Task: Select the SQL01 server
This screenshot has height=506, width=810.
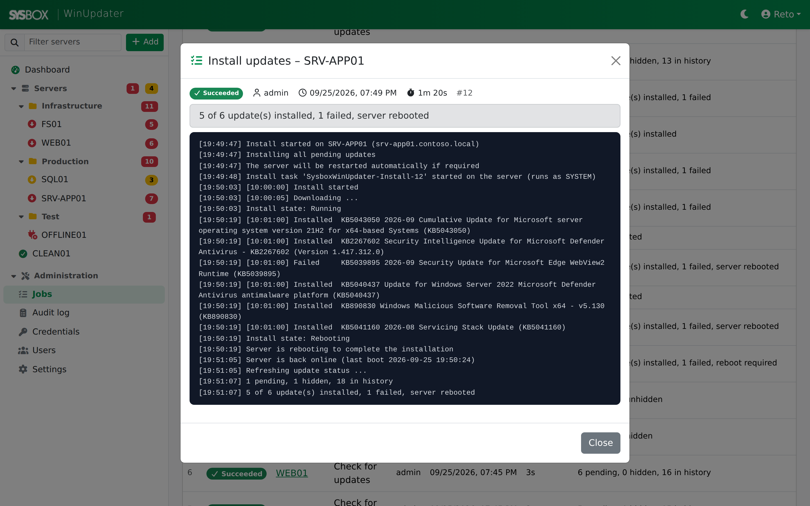Action: tap(55, 180)
